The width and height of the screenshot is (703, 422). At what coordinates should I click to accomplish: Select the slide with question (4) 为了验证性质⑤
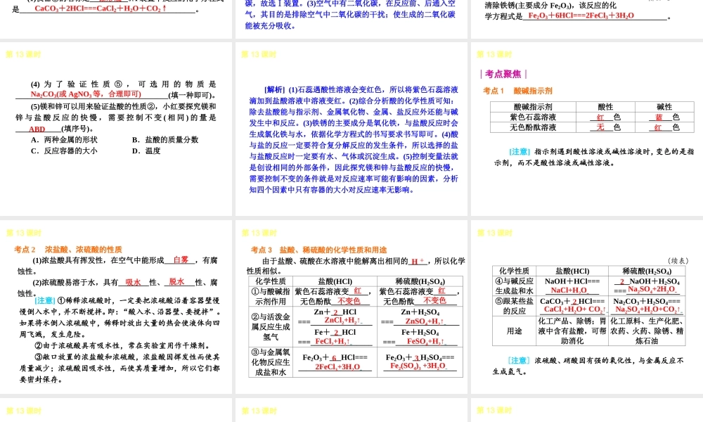coord(116,129)
